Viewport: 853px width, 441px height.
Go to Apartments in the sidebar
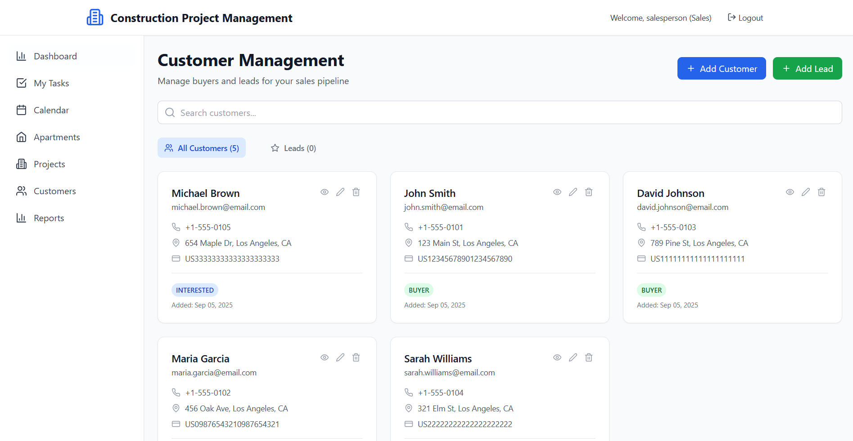click(57, 137)
